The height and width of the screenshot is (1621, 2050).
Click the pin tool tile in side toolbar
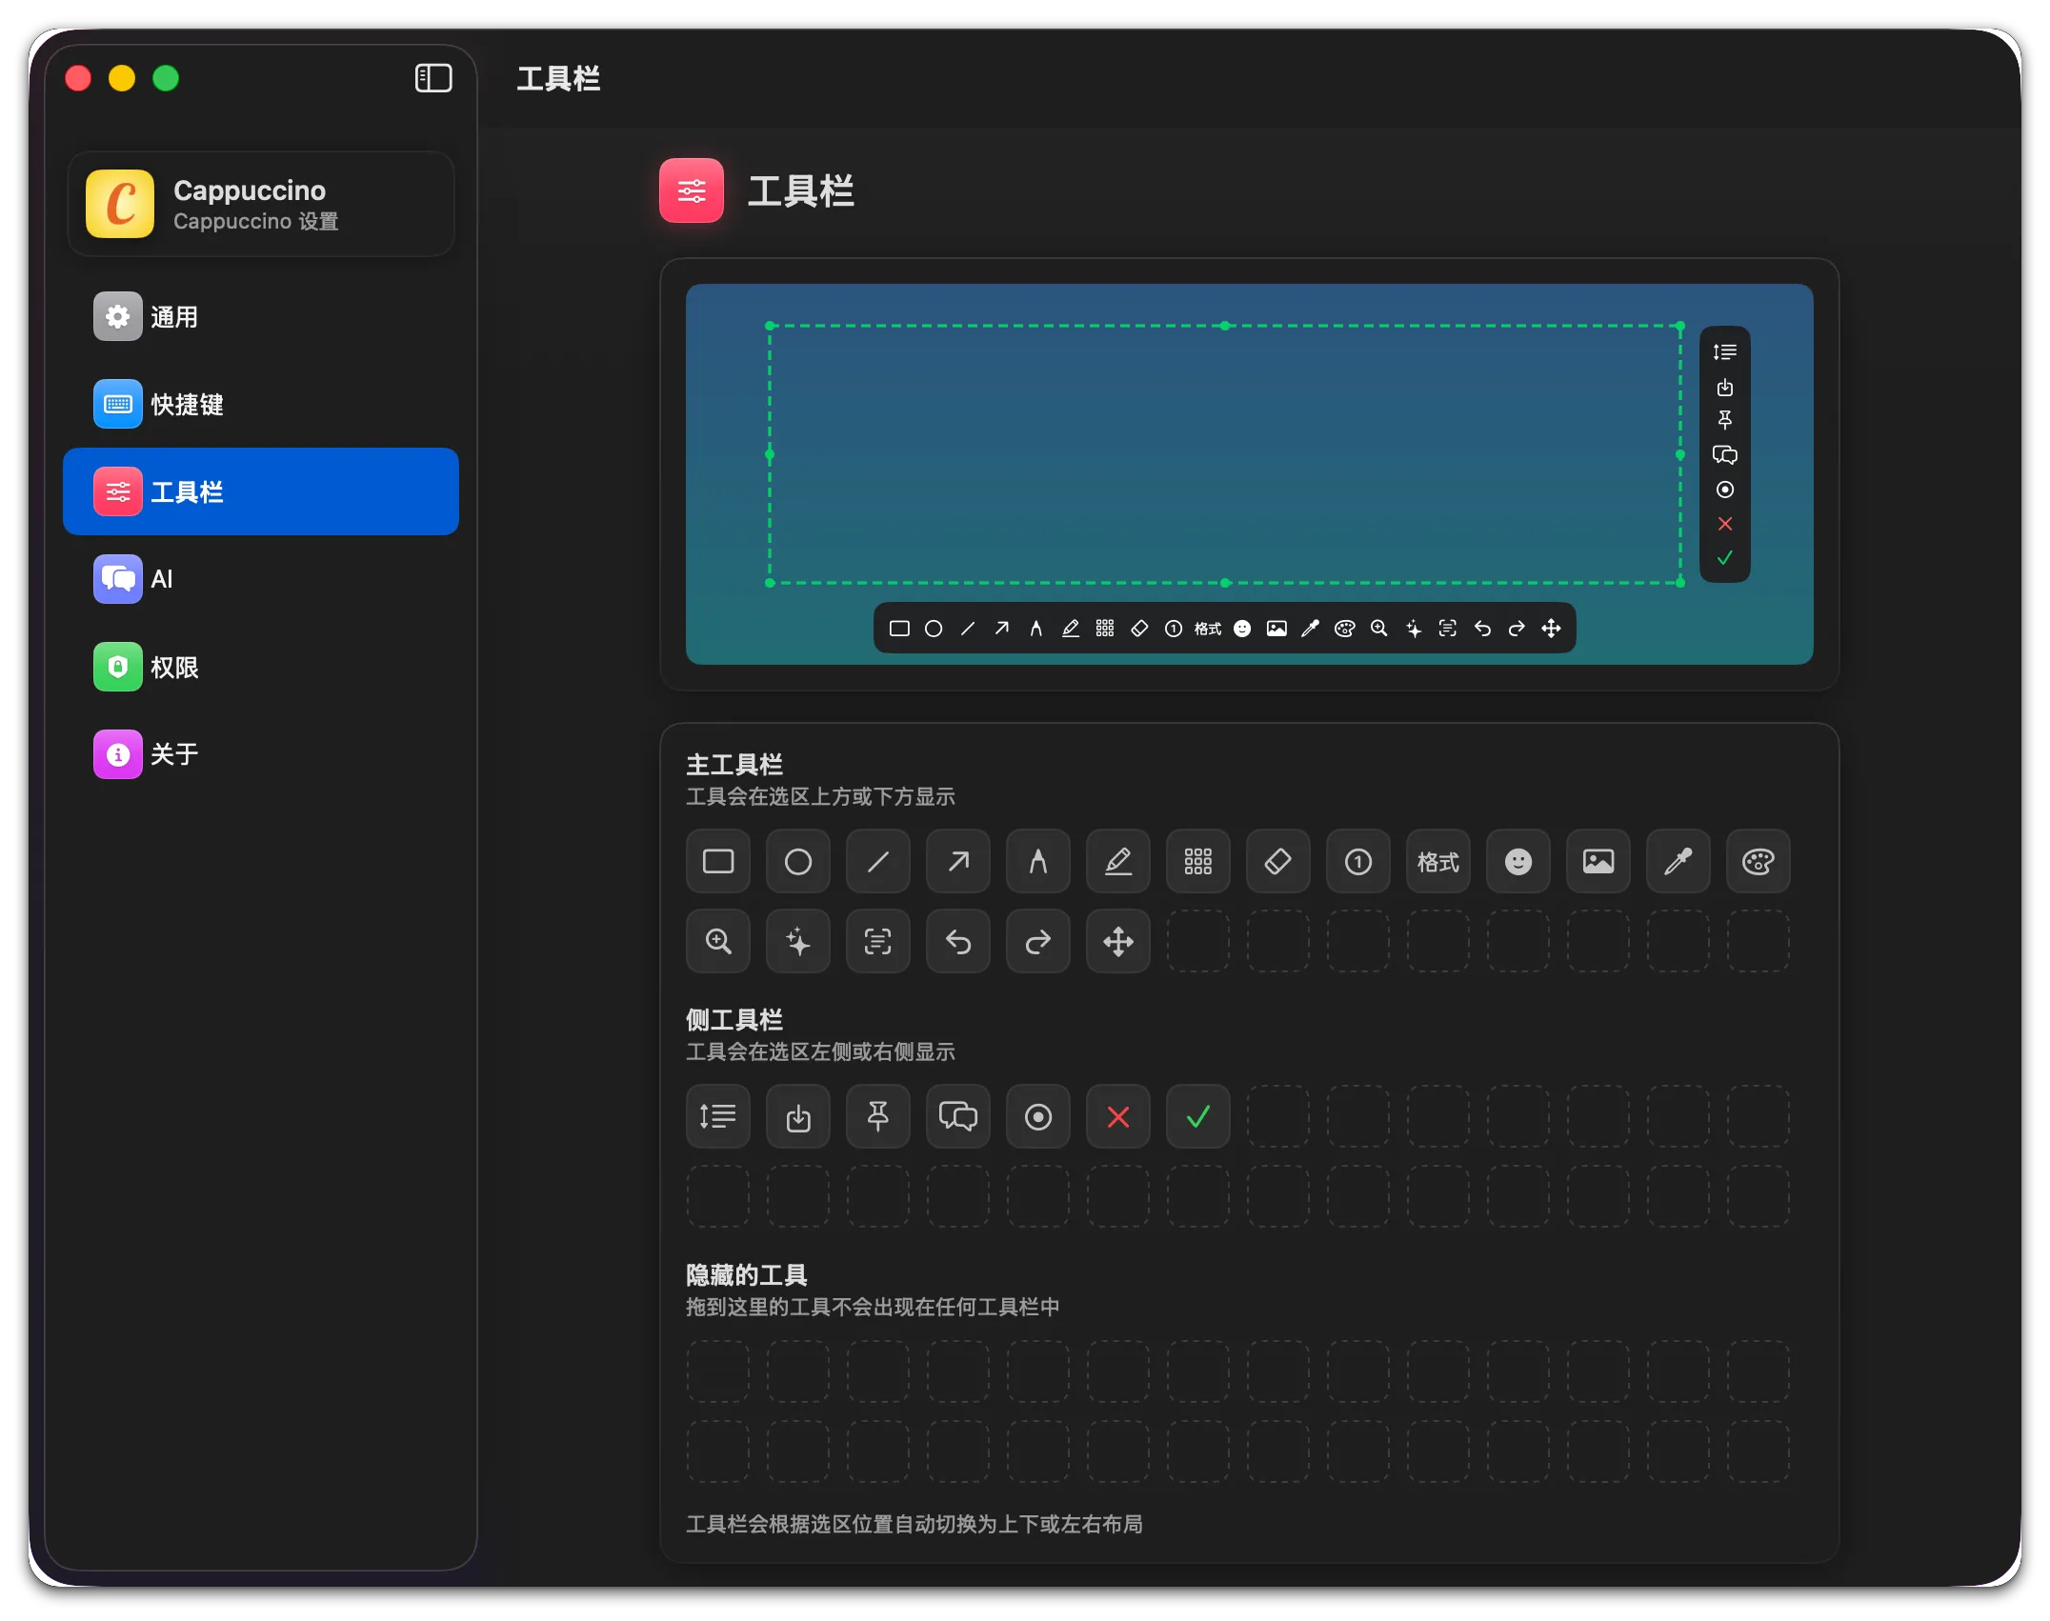pyautogui.click(x=878, y=1117)
